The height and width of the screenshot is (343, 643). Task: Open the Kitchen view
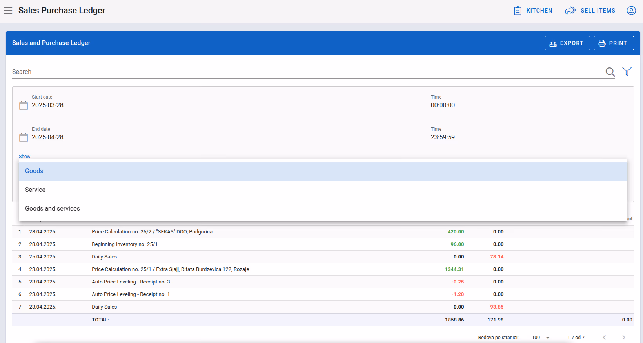point(533,11)
